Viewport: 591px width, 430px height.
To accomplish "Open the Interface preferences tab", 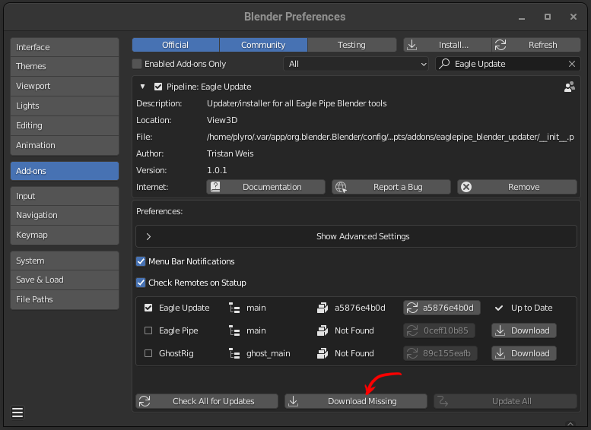I will [x=65, y=47].
